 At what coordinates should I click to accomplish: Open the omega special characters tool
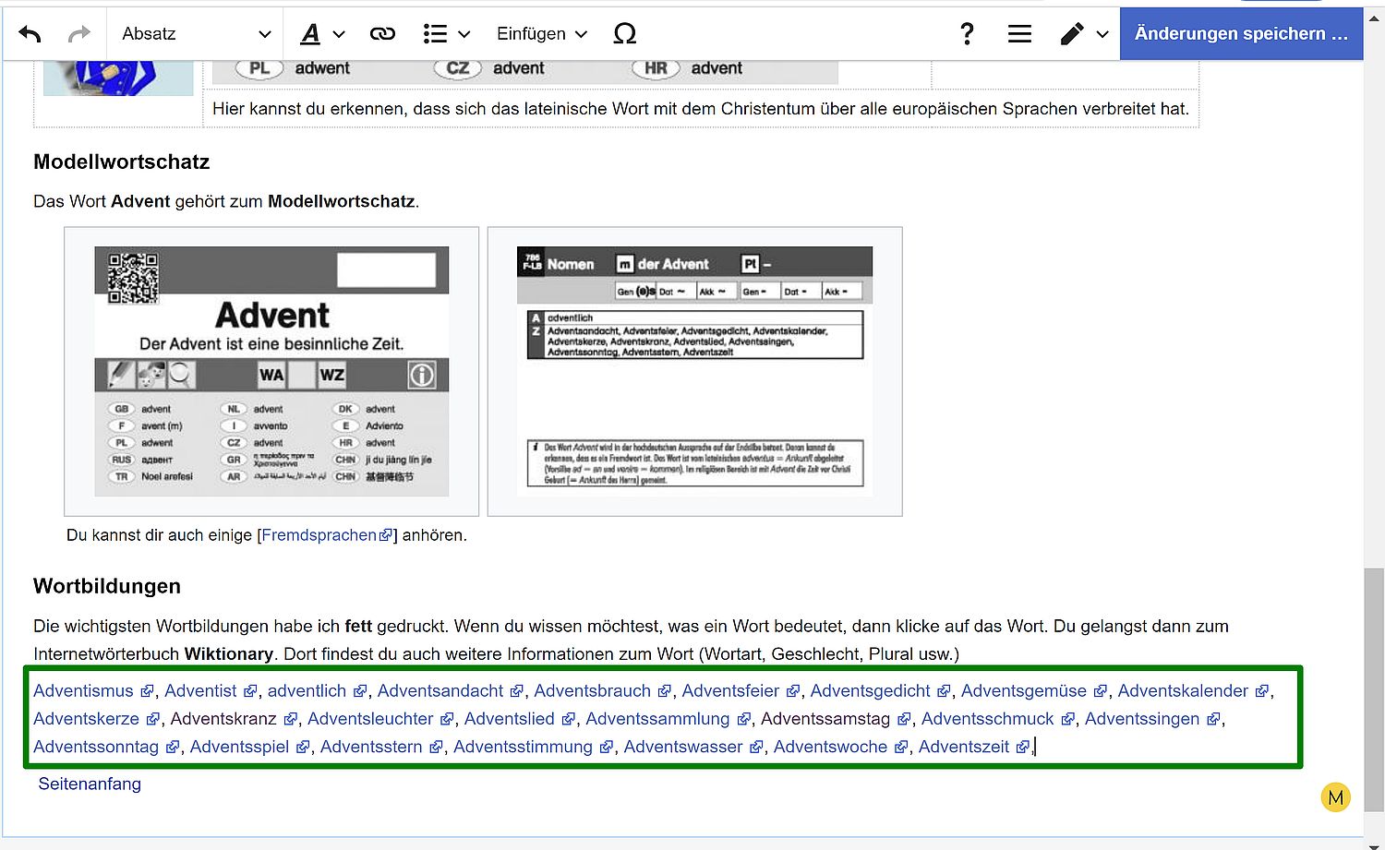coord(625,34)
